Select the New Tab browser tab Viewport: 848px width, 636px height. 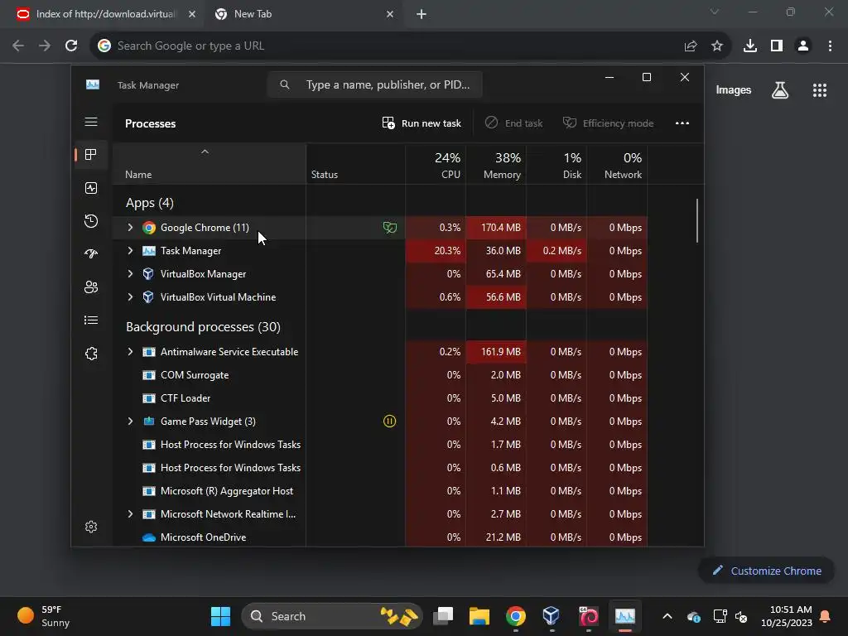[304, 15]
